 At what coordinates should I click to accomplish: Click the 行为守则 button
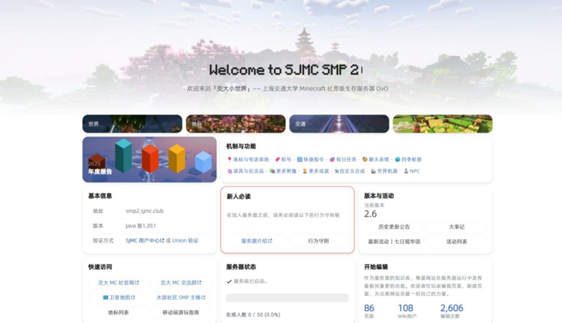point(318,241)
